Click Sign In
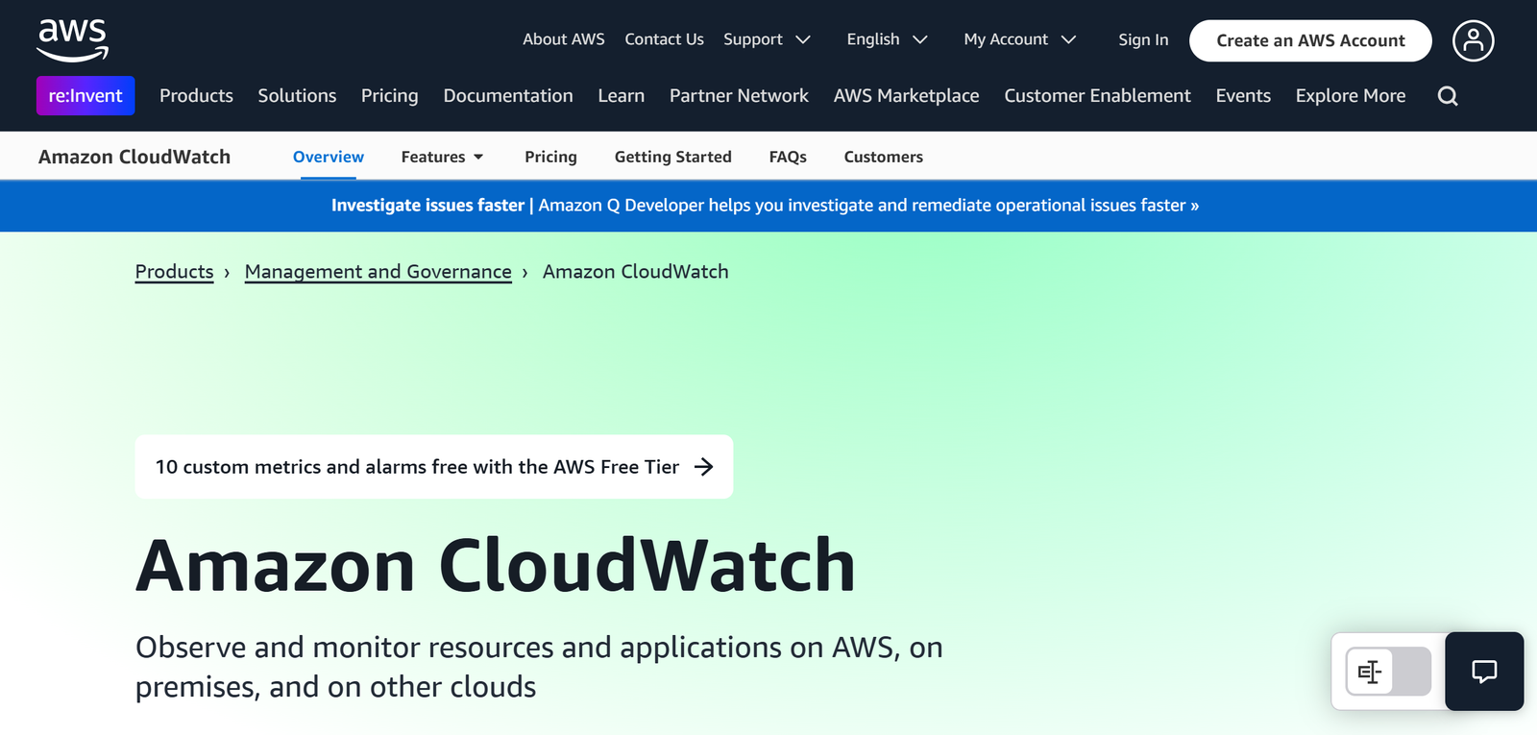 pos(1143,39)
